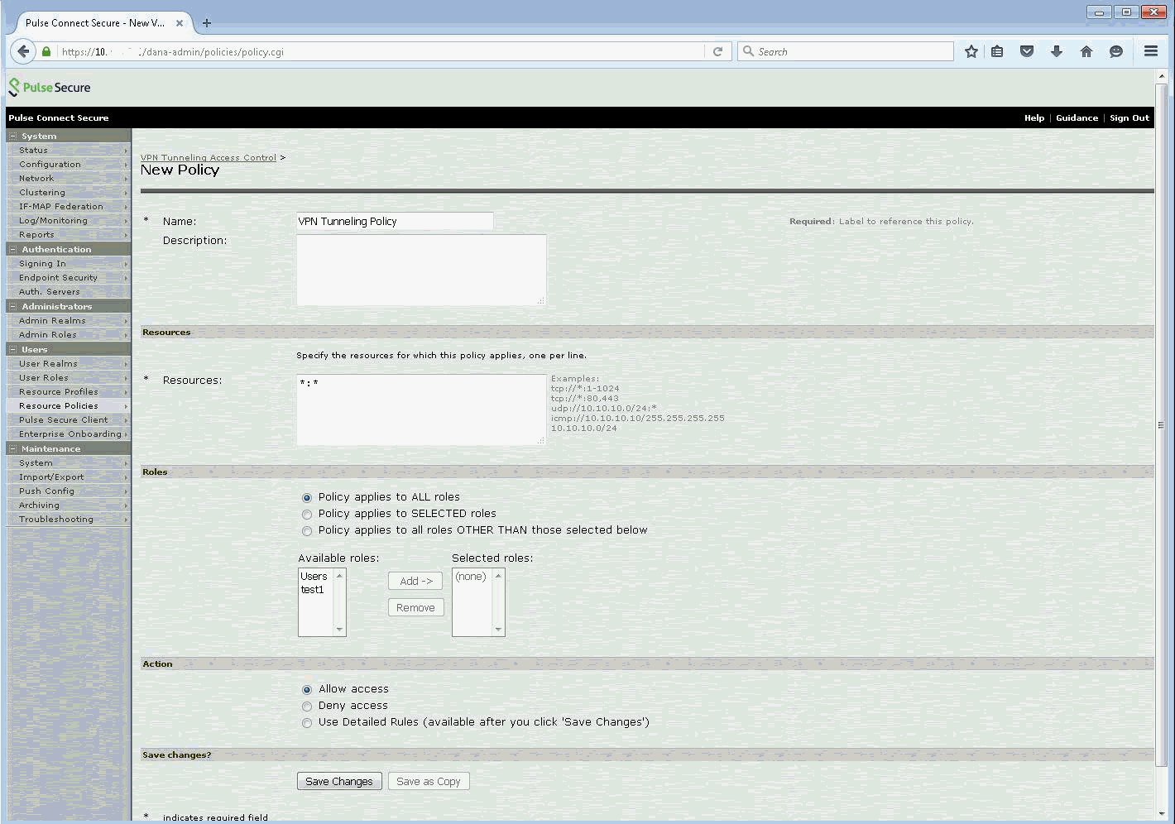Image resolution: width=1175 pixels, height=824 pixels.
Task: Click the browser back arrow button
Action: pyautogui.click(x=23, y=51)
